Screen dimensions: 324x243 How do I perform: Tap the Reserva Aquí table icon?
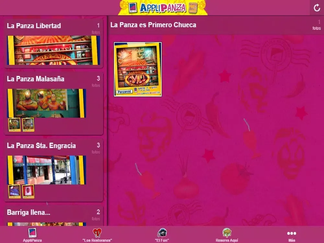coord(227,233)
